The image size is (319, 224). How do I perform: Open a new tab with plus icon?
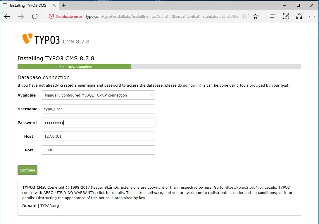[63, 6]
